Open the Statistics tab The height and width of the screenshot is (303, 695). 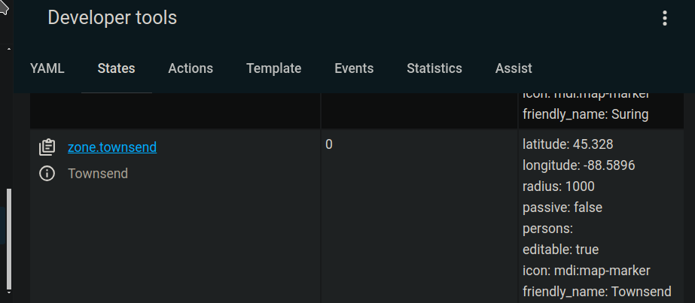coord(434,68)
